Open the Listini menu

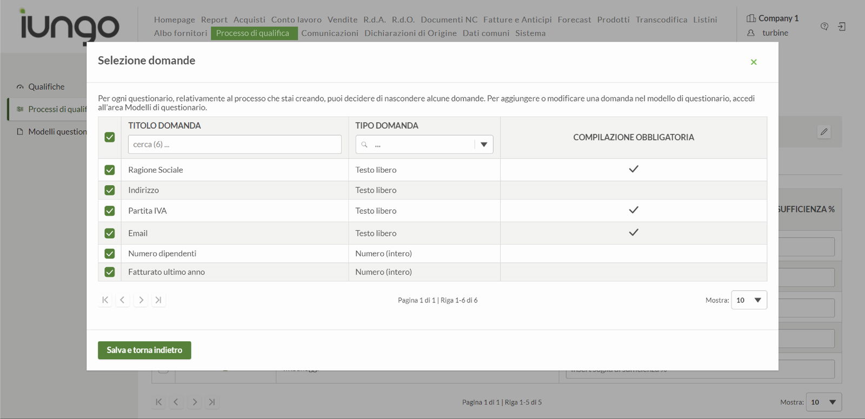(x=706, y=19)
